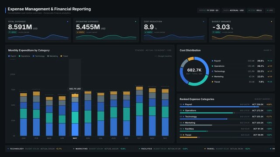Screen dimensions: 280x157
Task: Select Marketing row in Cost Distribution
Action: pos(242,77)
